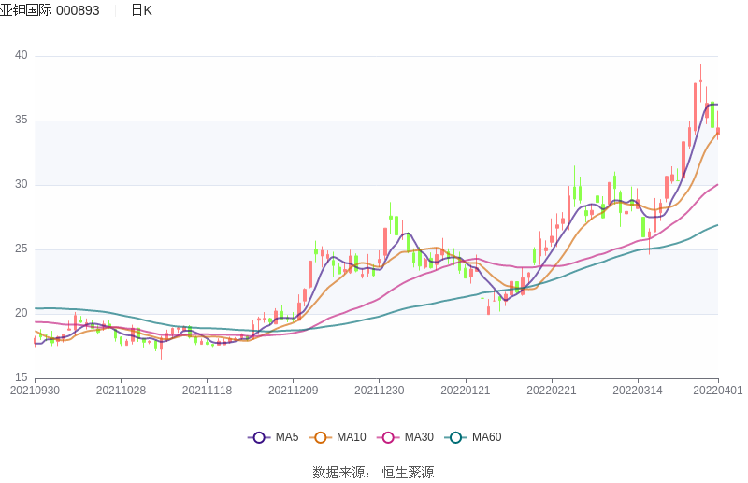This screenshot has width=748, height=483.
Task: Click the MA5 purple legend circle marker
Action: [259, 437]
